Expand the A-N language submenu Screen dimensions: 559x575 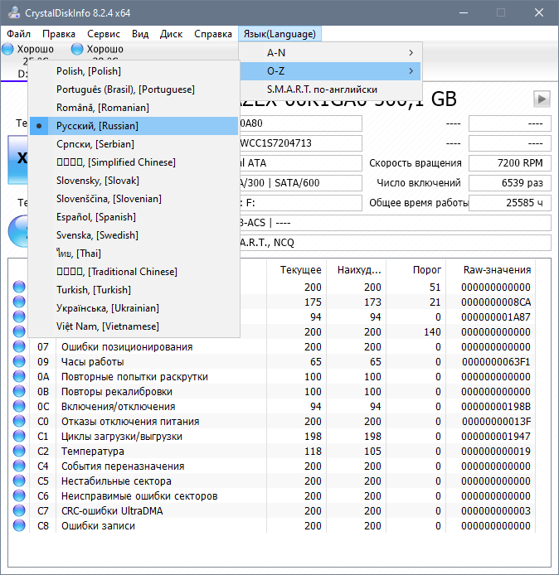pyautogui.click(x=330, y=53)
